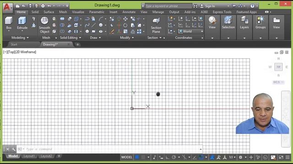Image resolution: width=293 pixels, height=164 pixels.
Task: Click the Smooth Object mesh tool
Action: click(x=44, y=25)
